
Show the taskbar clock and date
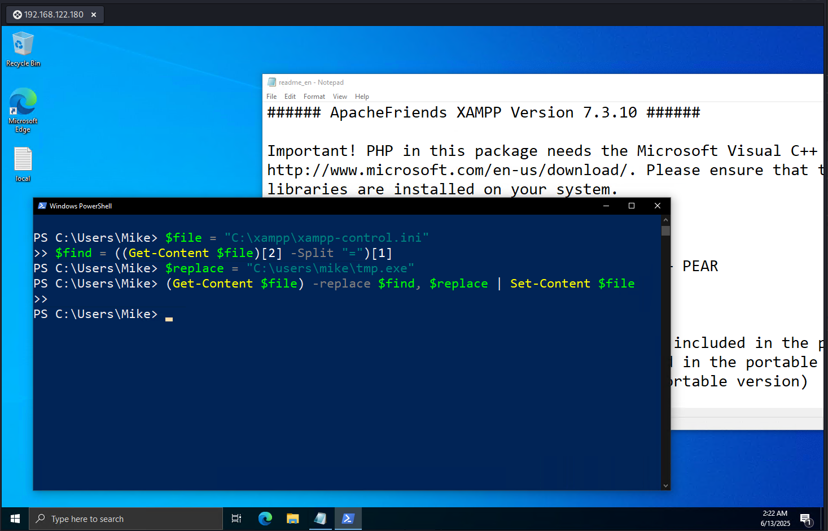click(775, 519)
